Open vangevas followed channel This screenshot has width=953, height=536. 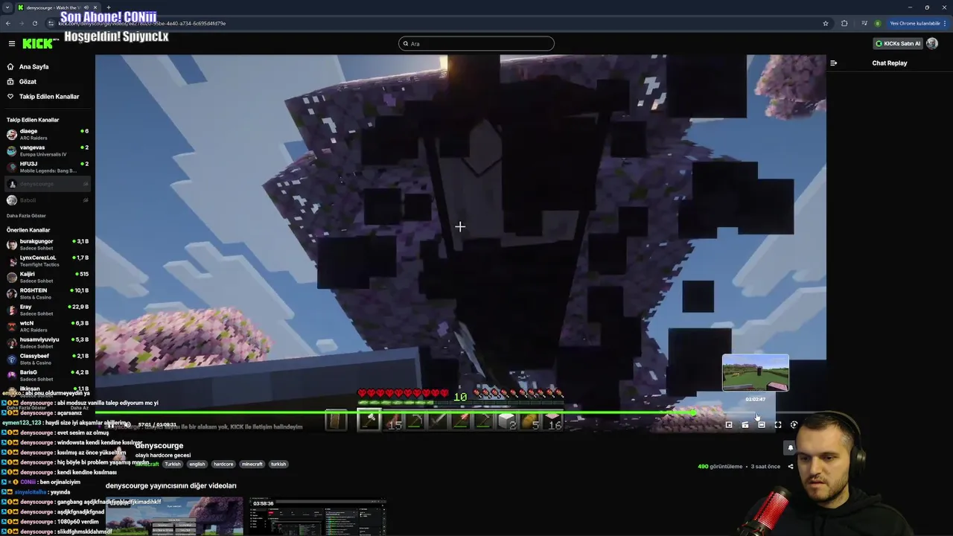tap(46, 150)
